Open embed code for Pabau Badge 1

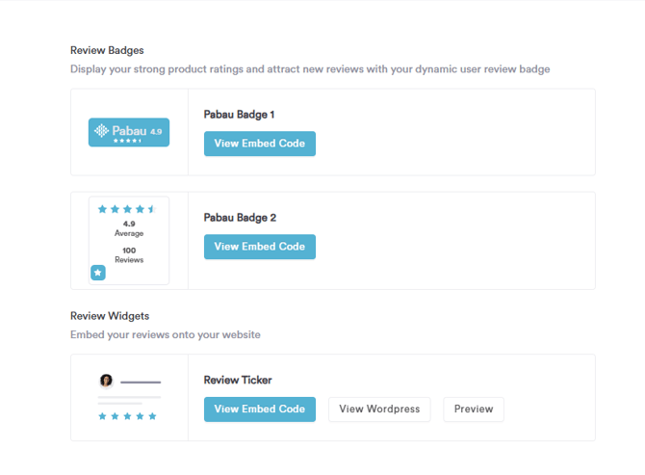(x=260, y=144)
